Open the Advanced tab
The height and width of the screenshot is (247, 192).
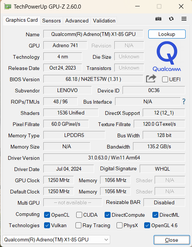coord(77,21)
